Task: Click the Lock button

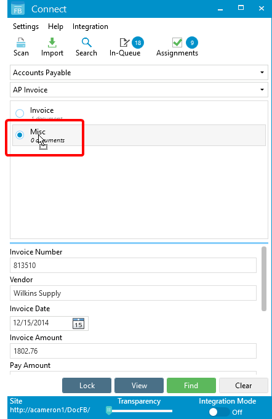Action: click(x=87, y=385)
